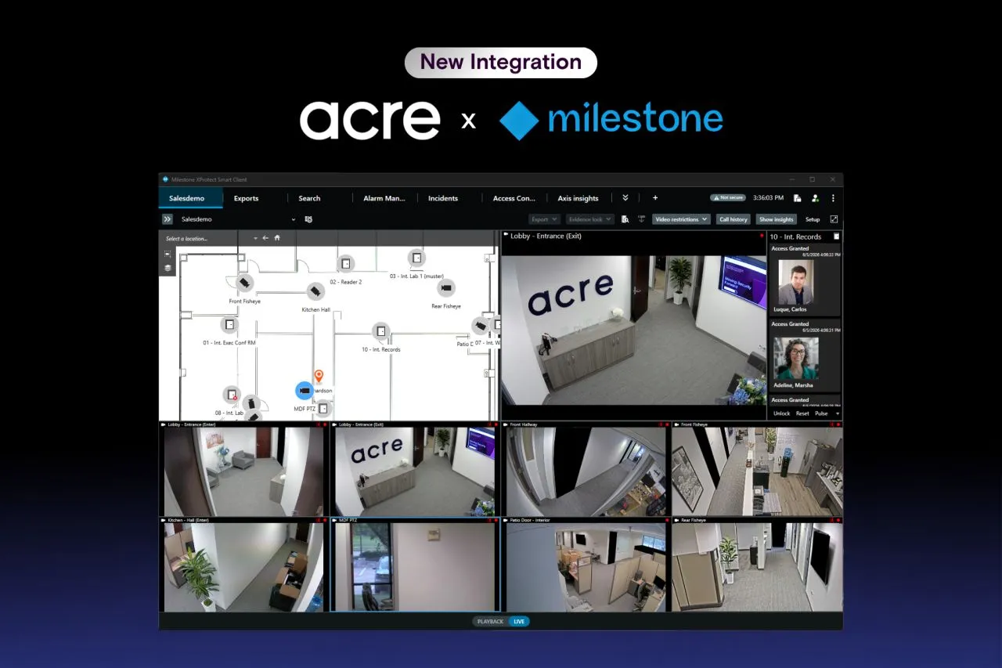Click the 08 - Int. Lab door icon with red alert
This screenshot has width=1002, height=668.
tap(230, 395)
